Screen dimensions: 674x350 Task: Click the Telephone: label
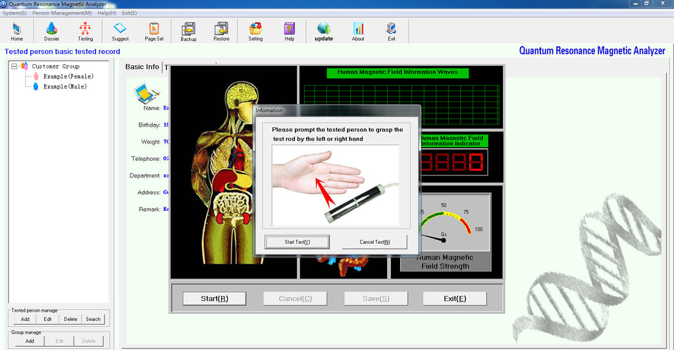click(145, 158)
